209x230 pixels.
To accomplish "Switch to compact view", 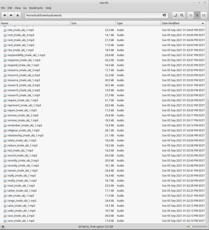I will [x=203, y=15].
